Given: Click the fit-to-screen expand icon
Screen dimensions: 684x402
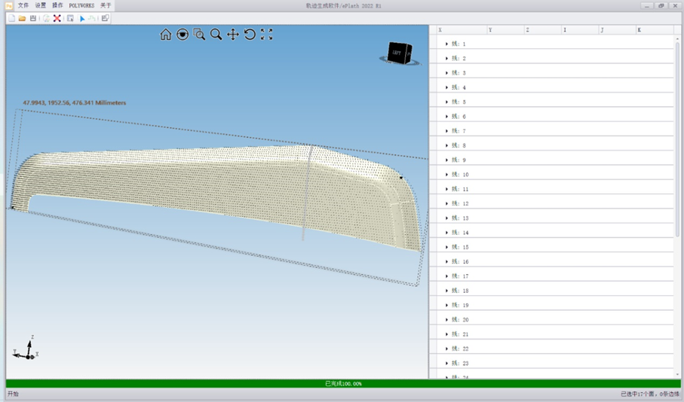Looking at the screenshot, I should click(266, 35).
